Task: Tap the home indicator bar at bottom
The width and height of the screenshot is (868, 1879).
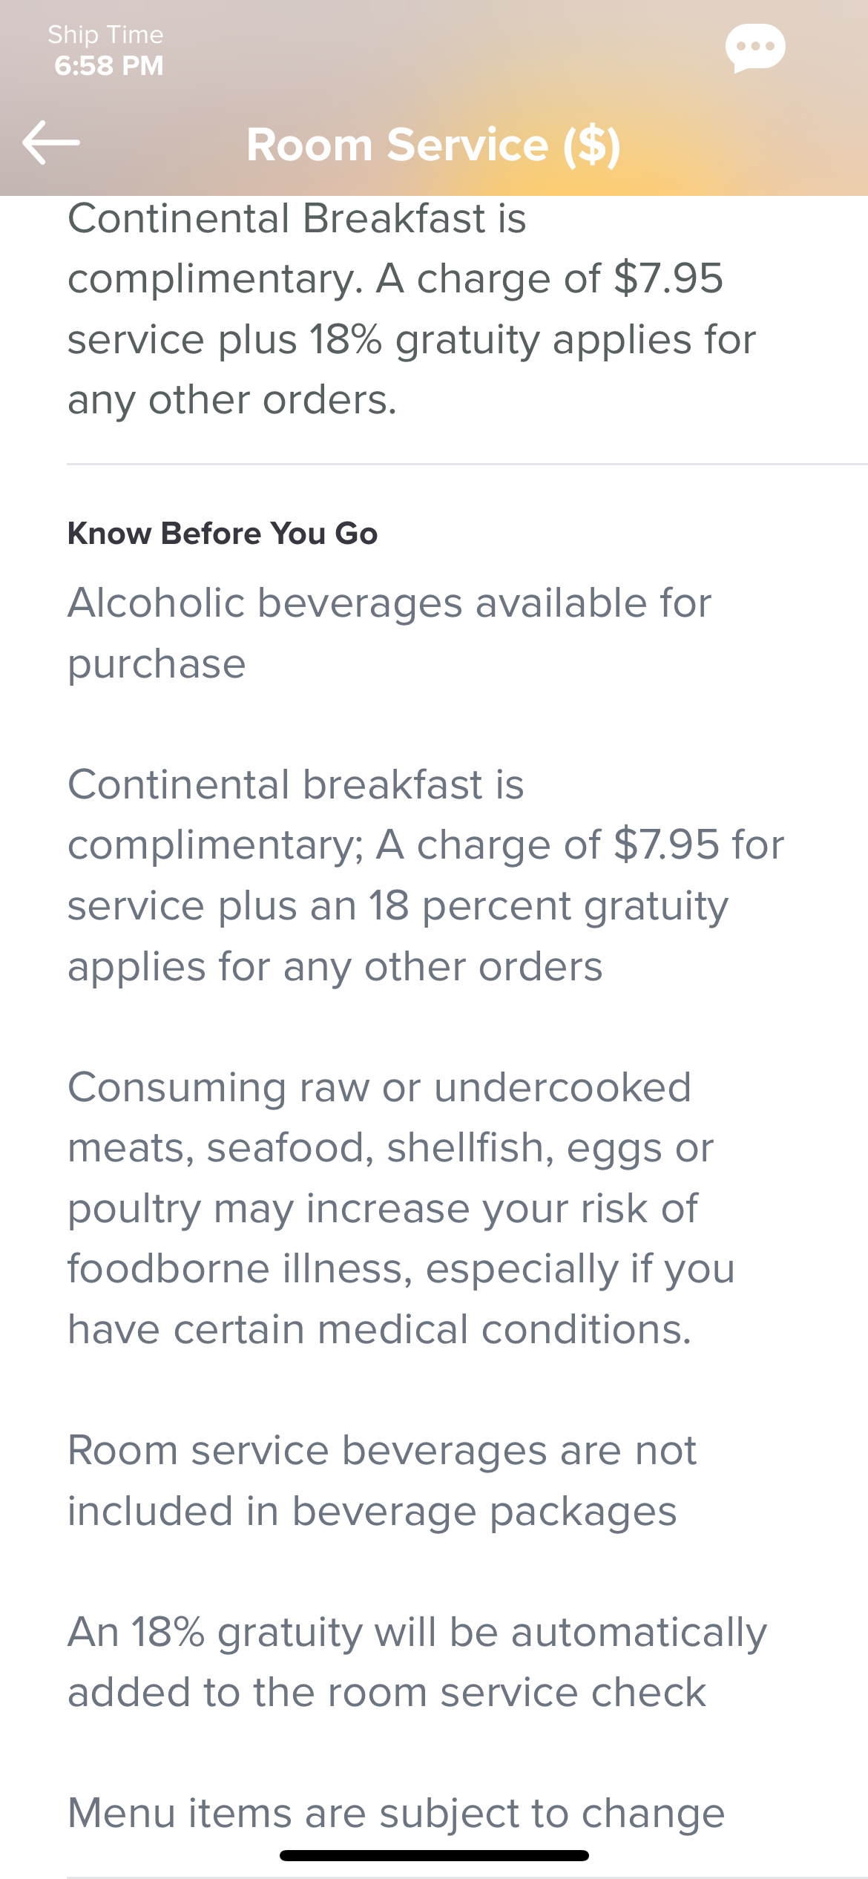Action: point(434,1855)
